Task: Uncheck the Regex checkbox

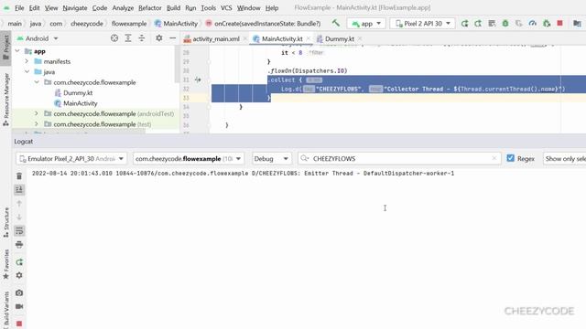Action: click(x=511, y=158)
